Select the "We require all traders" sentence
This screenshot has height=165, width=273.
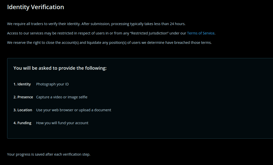point(44,24)
